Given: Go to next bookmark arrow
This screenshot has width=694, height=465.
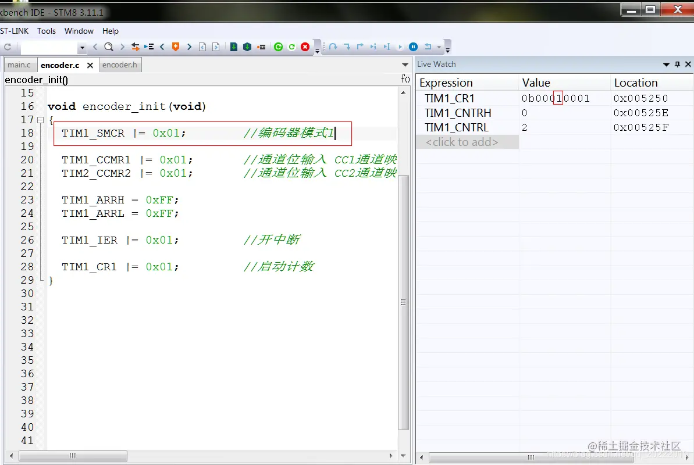Looking at the screenshot, I should tap(190, 47).
